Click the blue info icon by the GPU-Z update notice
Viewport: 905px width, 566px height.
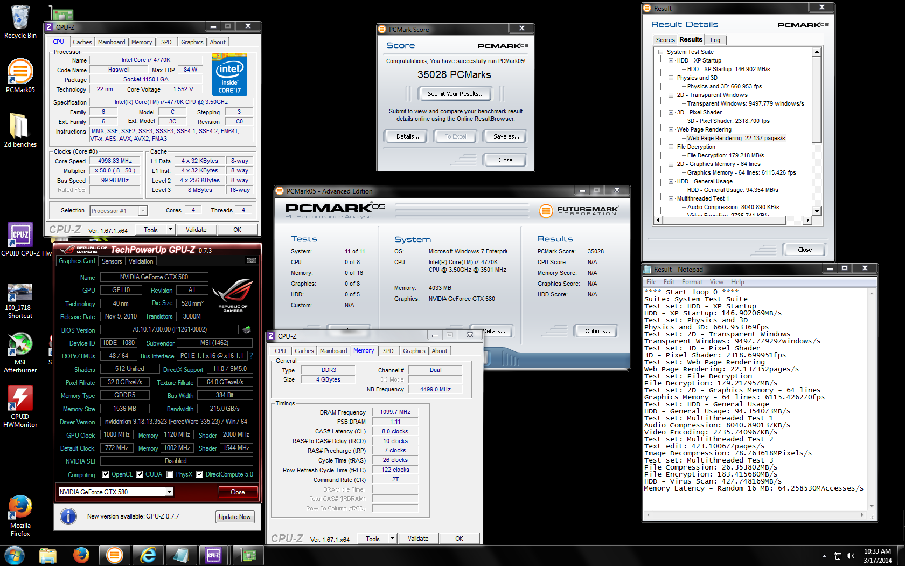click(68, 516)
